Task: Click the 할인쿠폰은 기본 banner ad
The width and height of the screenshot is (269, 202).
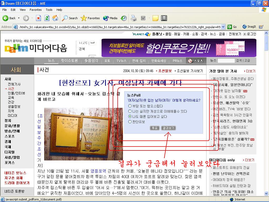Action: 179,48
